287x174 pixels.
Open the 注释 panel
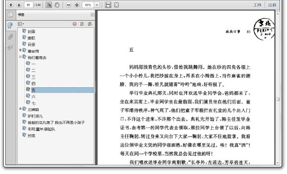272,5
